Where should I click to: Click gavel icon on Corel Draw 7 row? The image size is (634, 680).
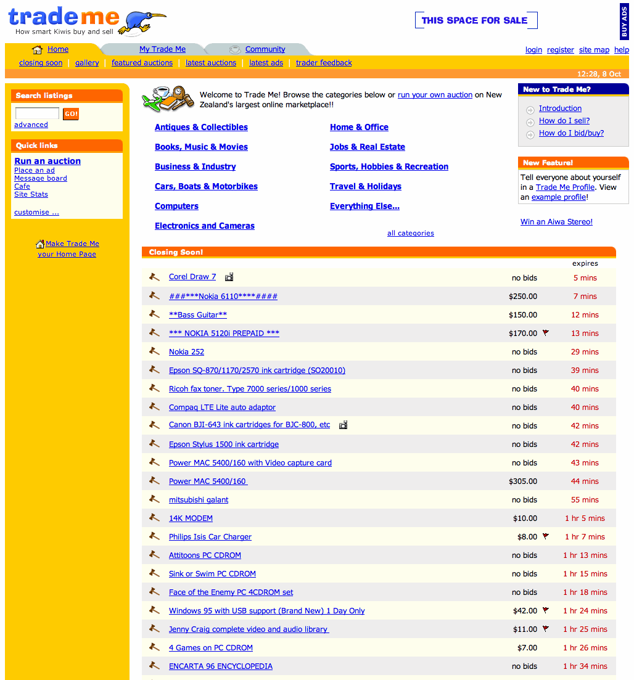pyautogui.click(x=154, y=277)
